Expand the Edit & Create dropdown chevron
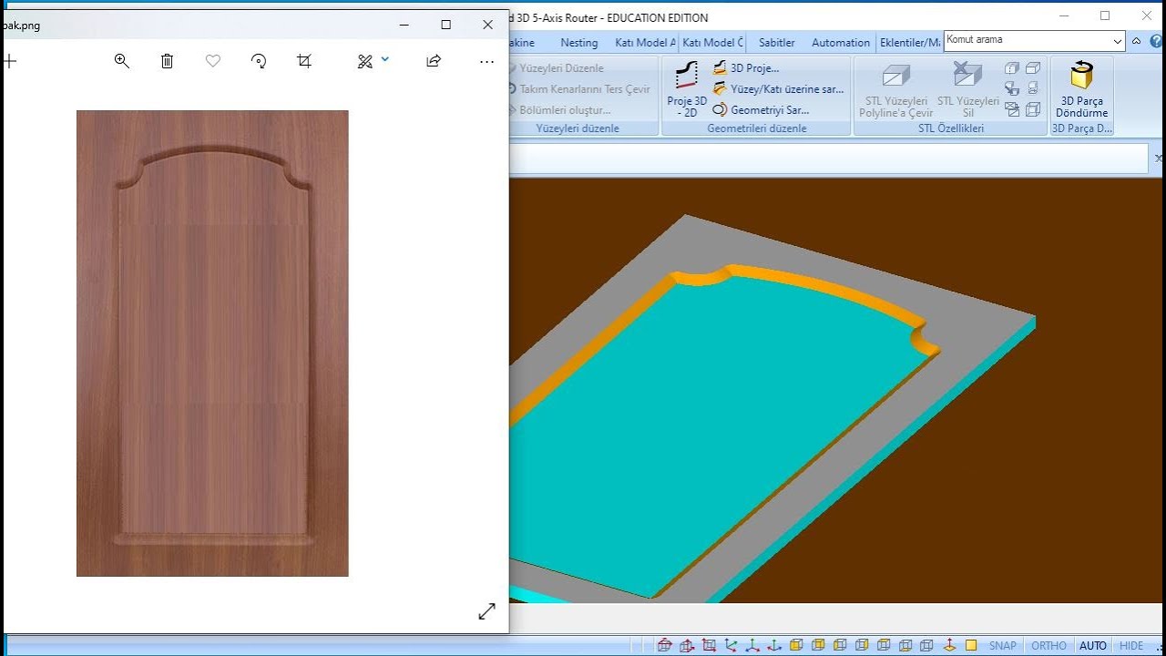The width and height of the screenshot is (1166, 656). (385, 59)
